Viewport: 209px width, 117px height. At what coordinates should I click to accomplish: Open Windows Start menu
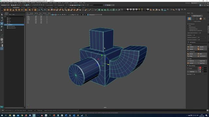(2, 116)
